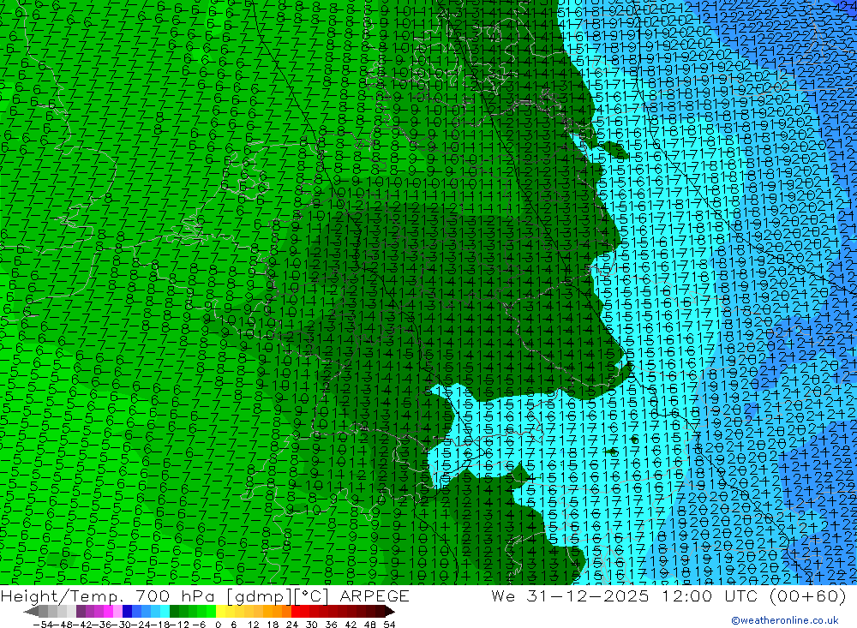Screen dimensions: 857x628
Task: Click the dark blue legend swatch at -30
Action: pyautogui.click(x=127, y=611)
